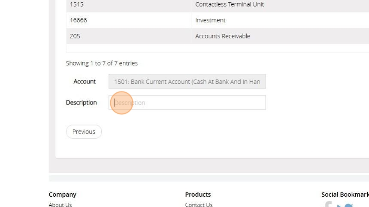
Task: Click account code 1515 cell
Action: (x=77, y=4)
